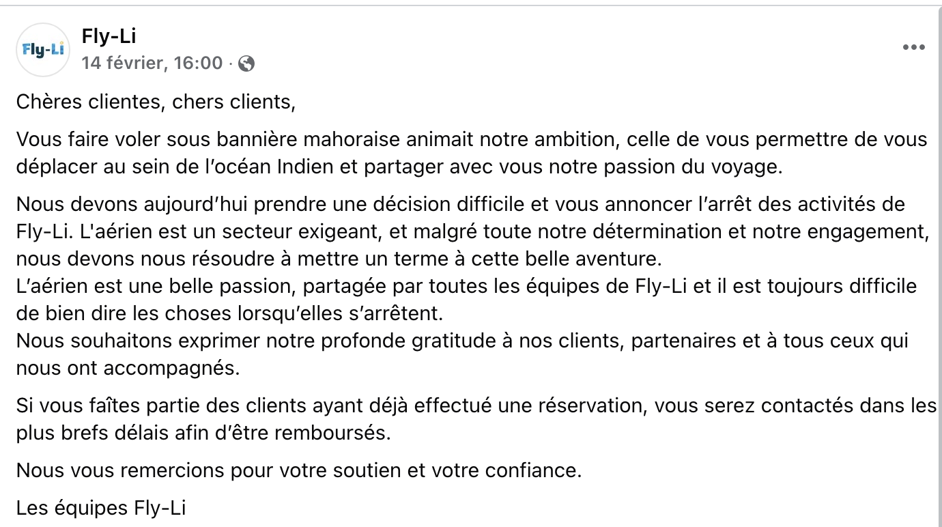This screenshot has height=527, width=942.
Task: Click the line "nous ont accompagnés."
Action: pyautogui.click(x=128, y=368)
